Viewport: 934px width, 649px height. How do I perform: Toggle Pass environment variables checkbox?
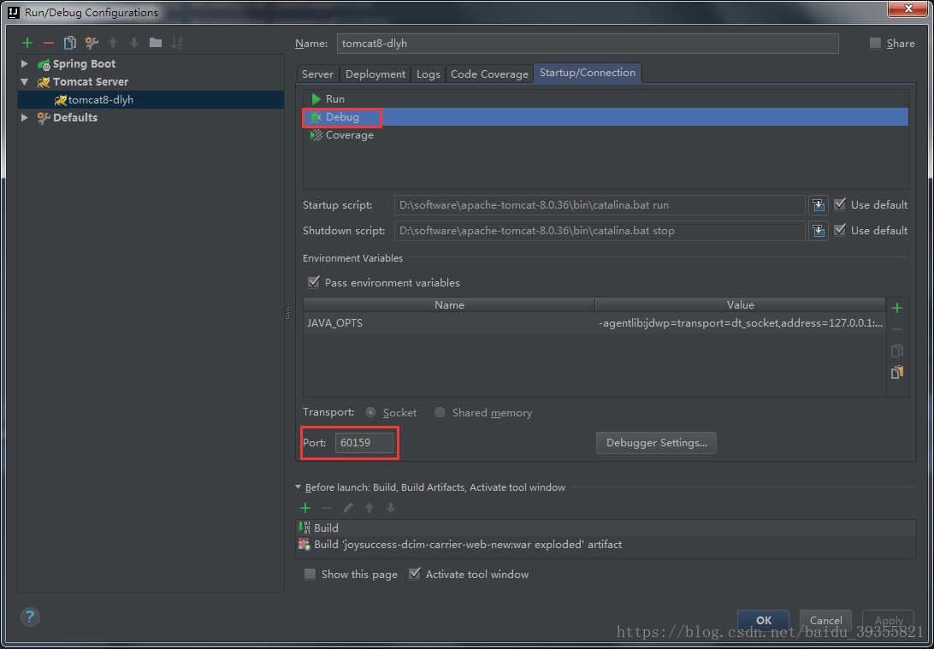click(313, 282)
